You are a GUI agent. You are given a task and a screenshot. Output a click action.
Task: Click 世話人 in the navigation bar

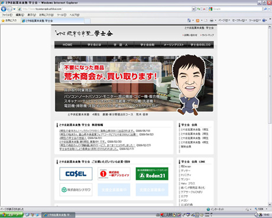pyautogui.click(x=121, y=45)
